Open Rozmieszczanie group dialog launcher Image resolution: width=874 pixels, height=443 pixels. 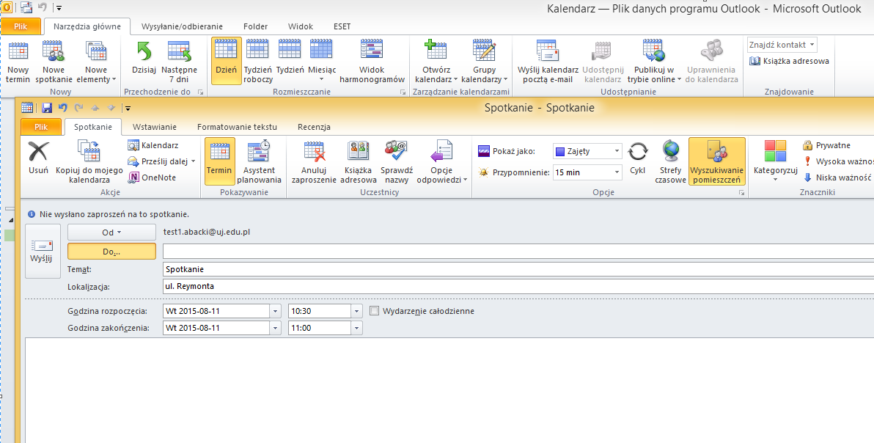point(403,92)
